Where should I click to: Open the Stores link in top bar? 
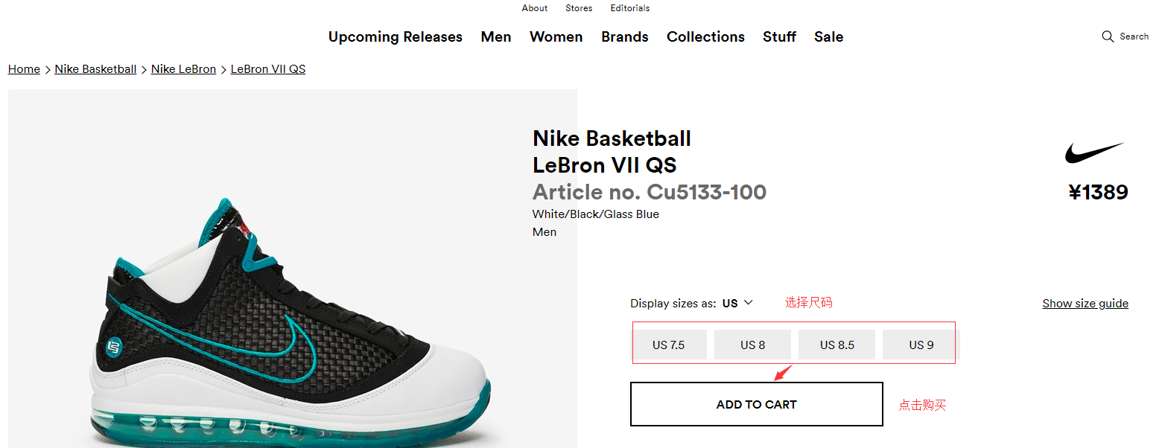click(579, 8)
